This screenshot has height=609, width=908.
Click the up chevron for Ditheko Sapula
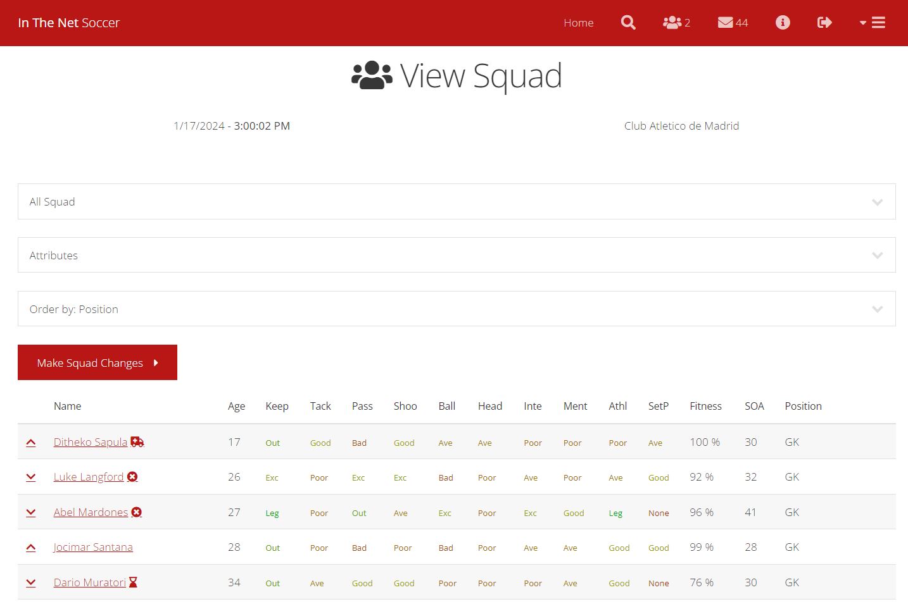(x=30, y=443)
